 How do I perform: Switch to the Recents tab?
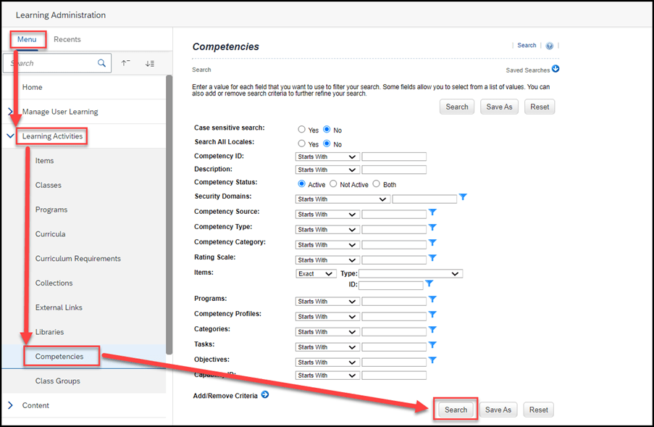pyautogui.click(x=67, y=39)
